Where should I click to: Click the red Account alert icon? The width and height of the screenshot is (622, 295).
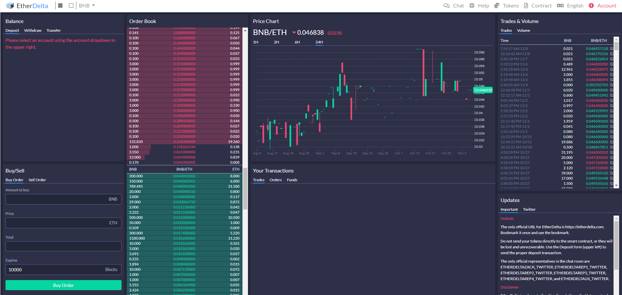[591, 6]
